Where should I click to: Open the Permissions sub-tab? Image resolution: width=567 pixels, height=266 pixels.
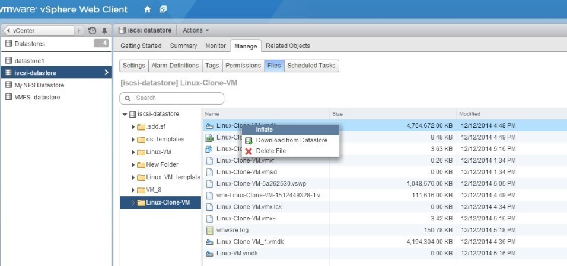click(x=243, y=66)
